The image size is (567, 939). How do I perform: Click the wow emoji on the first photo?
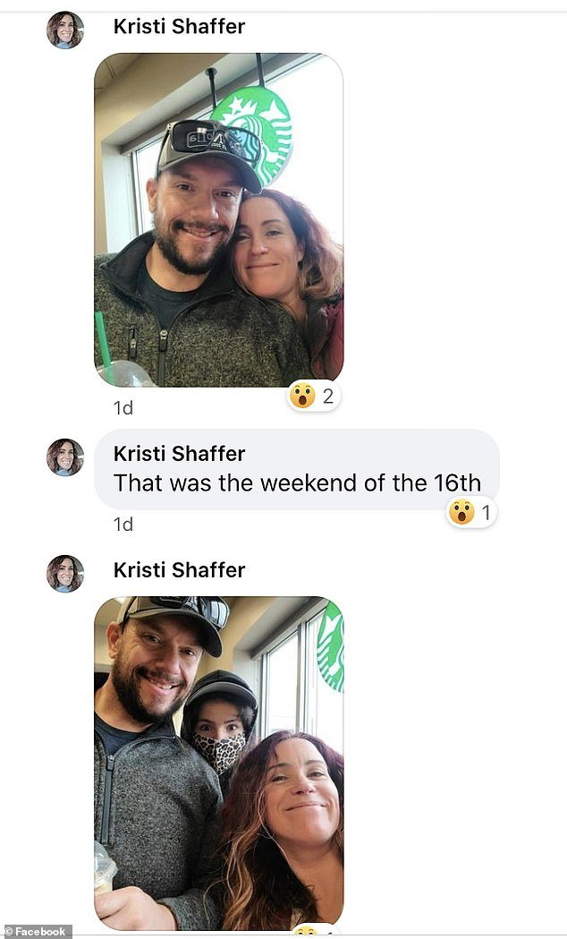[x=302, y=396]
